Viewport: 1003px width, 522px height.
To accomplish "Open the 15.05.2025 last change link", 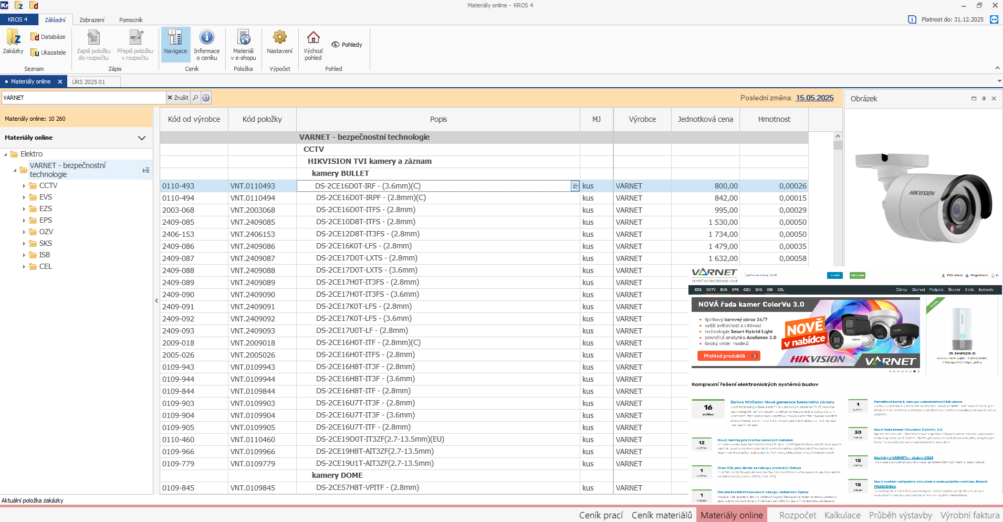I will [814, 98].
